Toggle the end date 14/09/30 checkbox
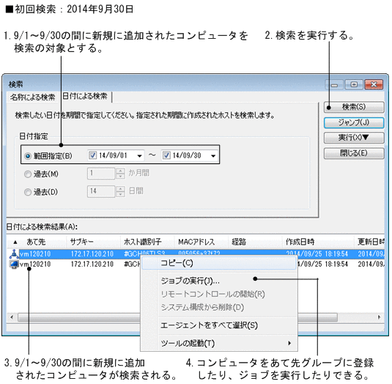This screenshot has height=384, width=392. [x=166, y=155]
